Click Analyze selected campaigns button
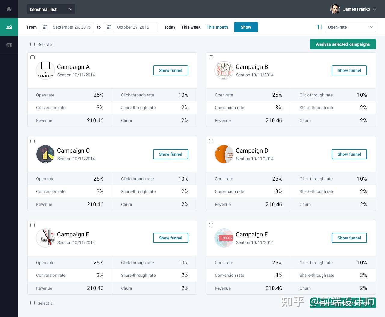The width and height of the screenshot is (385, 317). (343, 44)
